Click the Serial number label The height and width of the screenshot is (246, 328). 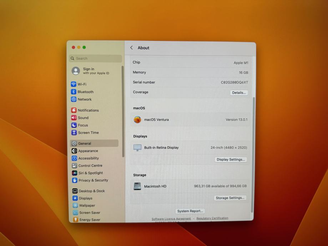pyautogui.click(x=144, y=82)
